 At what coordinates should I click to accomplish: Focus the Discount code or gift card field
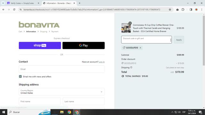click(x=146, y=40)
